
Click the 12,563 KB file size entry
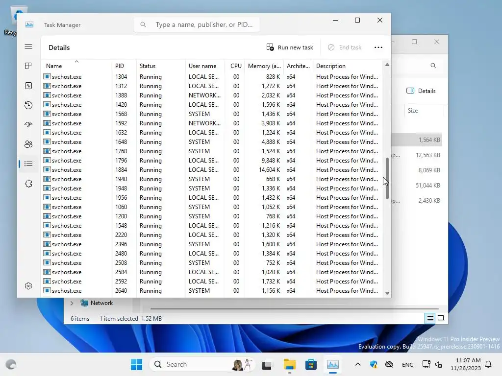tap(427, 155)
